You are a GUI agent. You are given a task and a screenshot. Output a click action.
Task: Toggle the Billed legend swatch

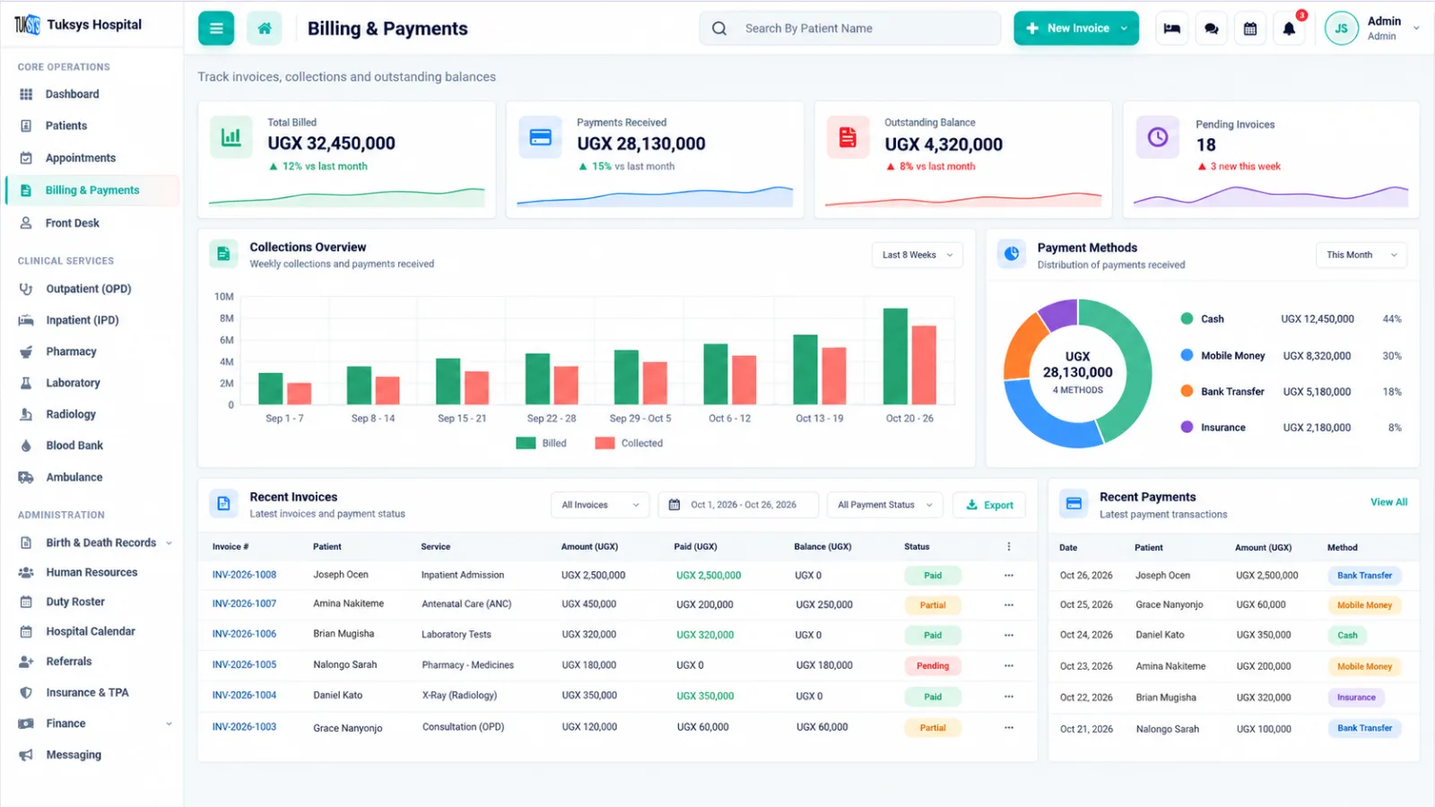click(526, 443)
